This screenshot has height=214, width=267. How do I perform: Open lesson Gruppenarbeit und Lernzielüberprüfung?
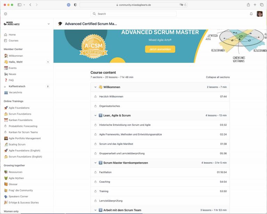(x=160, y=153)
